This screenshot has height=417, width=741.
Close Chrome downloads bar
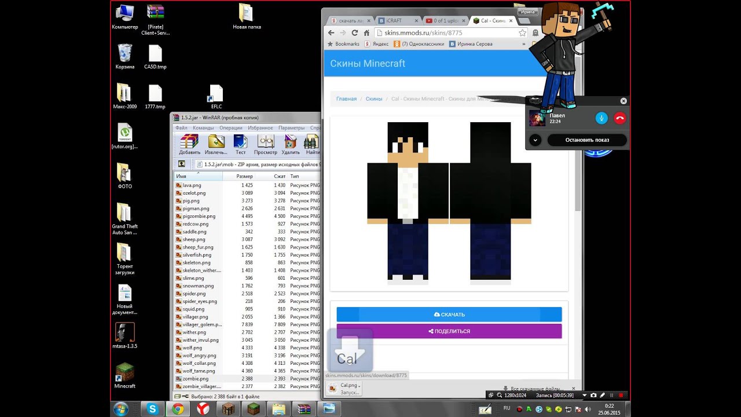pyautogui.click(x=574, y=389)
